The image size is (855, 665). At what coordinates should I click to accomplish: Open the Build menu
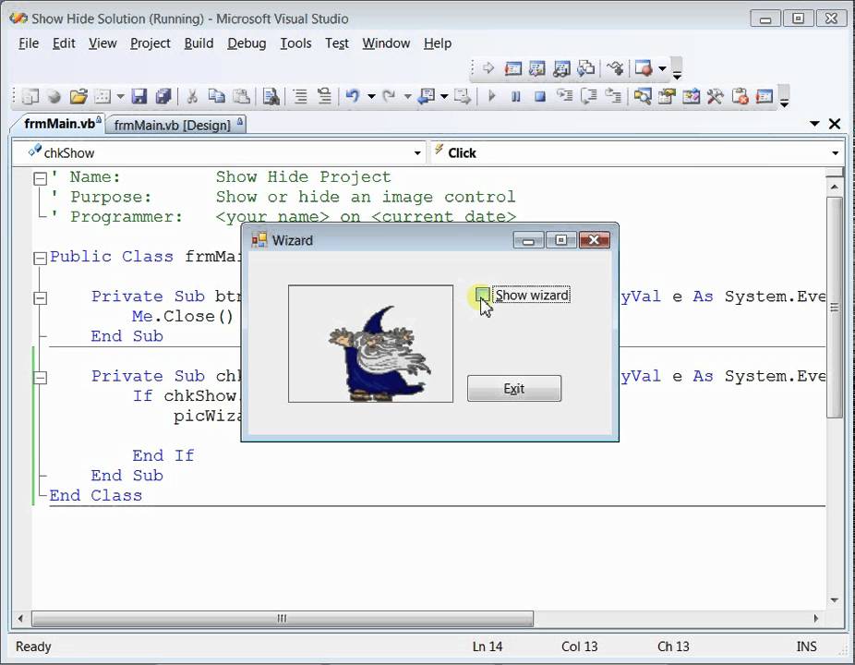pos(199,43)
